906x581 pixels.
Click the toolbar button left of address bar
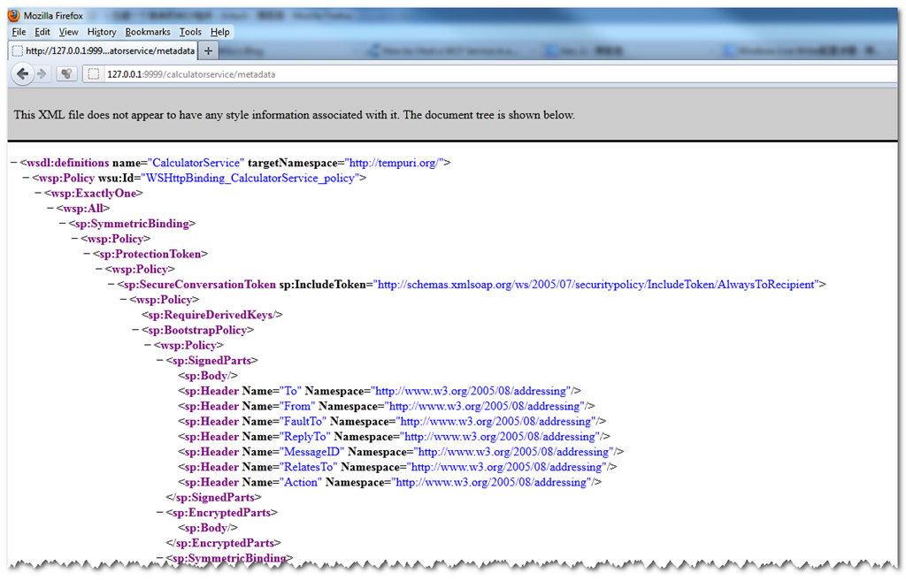click(x=66, y=73)
